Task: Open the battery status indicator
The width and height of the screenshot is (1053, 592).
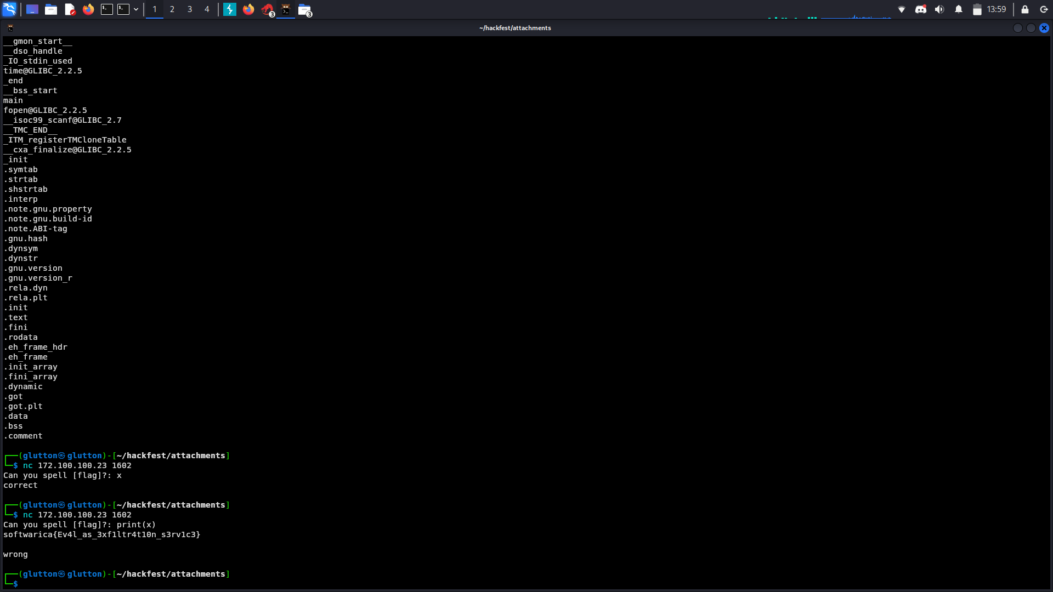Action: click(977, 9)
